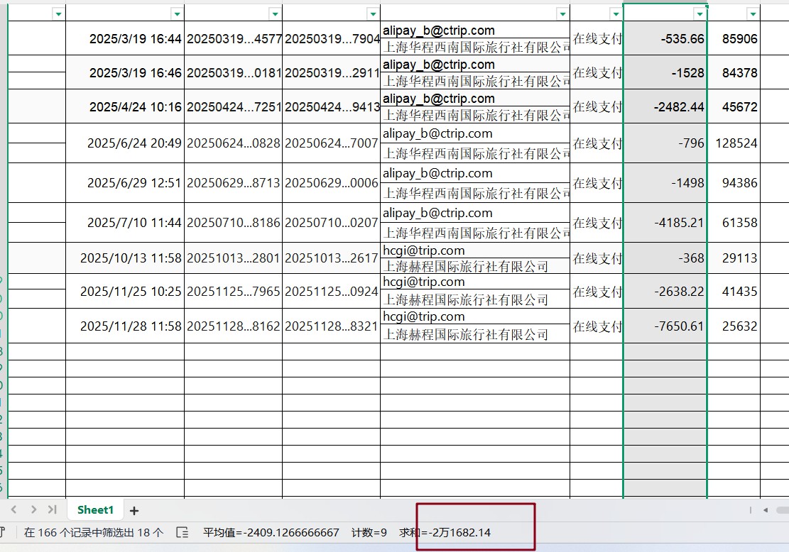Expand the filter for the column containing 20250319...4577

click(275, 14)
